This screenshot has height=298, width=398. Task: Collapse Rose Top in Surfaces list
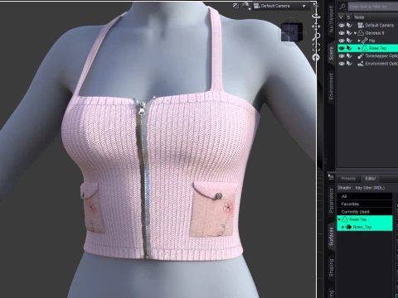tap(339, 219)
